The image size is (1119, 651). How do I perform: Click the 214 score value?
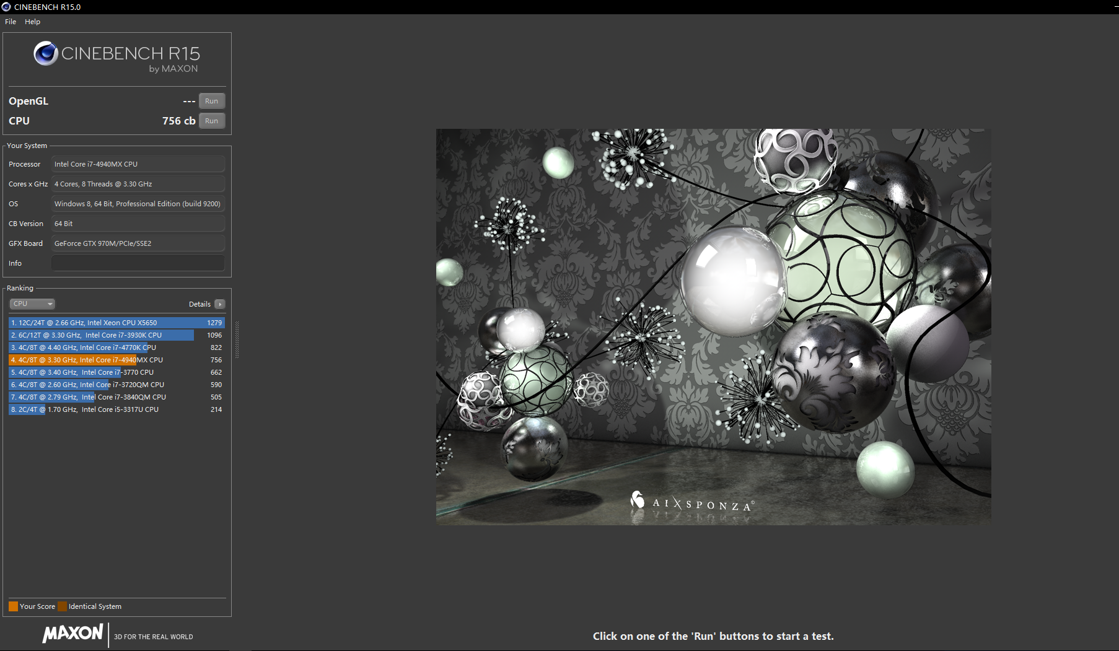pos(216,409)
